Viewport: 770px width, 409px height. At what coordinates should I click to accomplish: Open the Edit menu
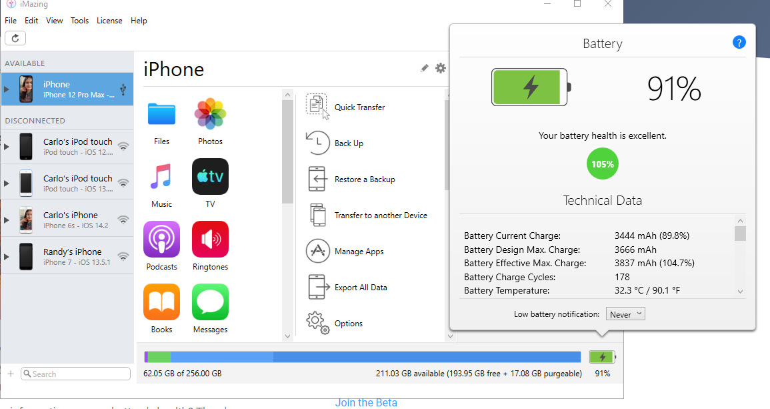(x=31, y=21)
